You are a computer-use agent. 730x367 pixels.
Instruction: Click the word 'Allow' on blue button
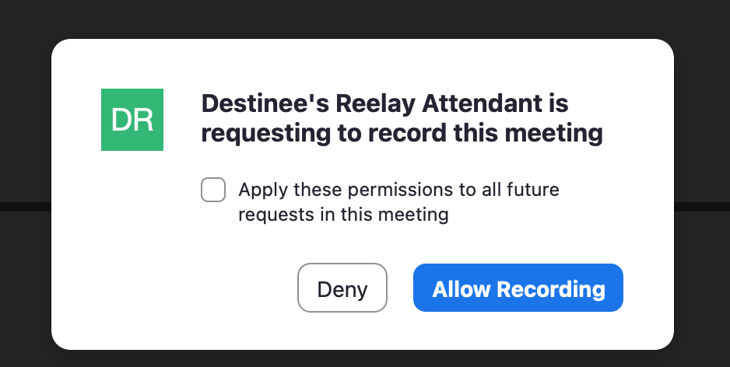[462, 289]
